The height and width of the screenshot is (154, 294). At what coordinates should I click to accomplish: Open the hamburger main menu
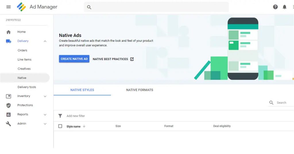click(8, 7)
